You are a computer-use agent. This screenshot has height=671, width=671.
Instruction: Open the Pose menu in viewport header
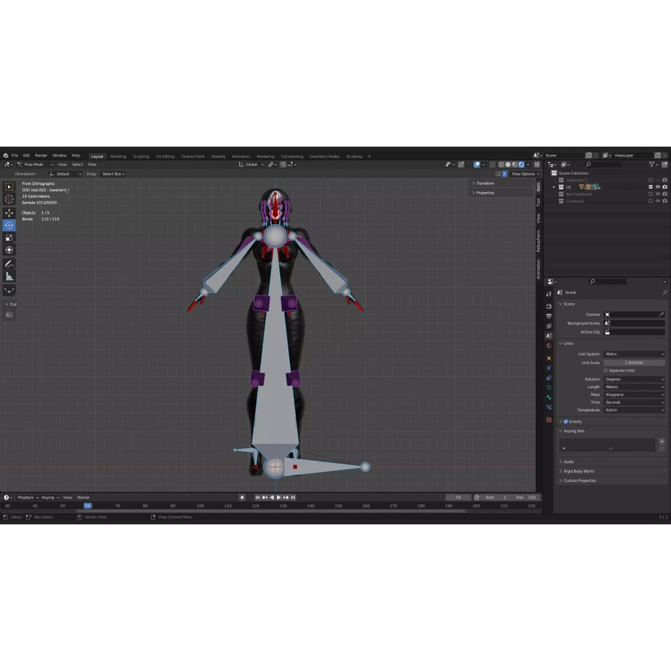pyautogui.click(x=92, y=165)
